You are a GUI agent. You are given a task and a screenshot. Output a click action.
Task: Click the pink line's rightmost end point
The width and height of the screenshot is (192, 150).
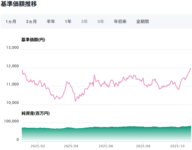click(x=191, y=68)
